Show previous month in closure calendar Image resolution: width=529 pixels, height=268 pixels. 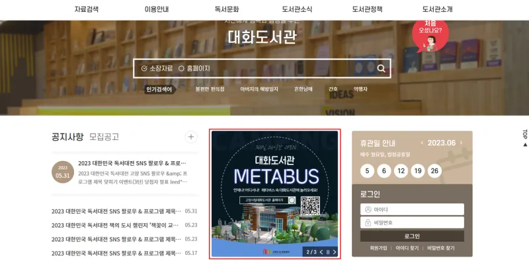(422, 143)
